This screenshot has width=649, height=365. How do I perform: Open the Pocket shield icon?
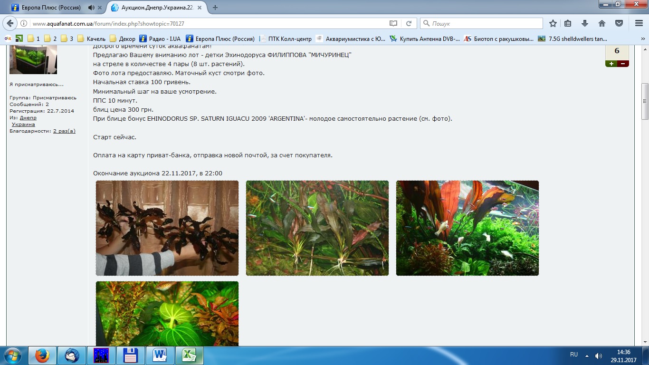[x=619, y=23]
